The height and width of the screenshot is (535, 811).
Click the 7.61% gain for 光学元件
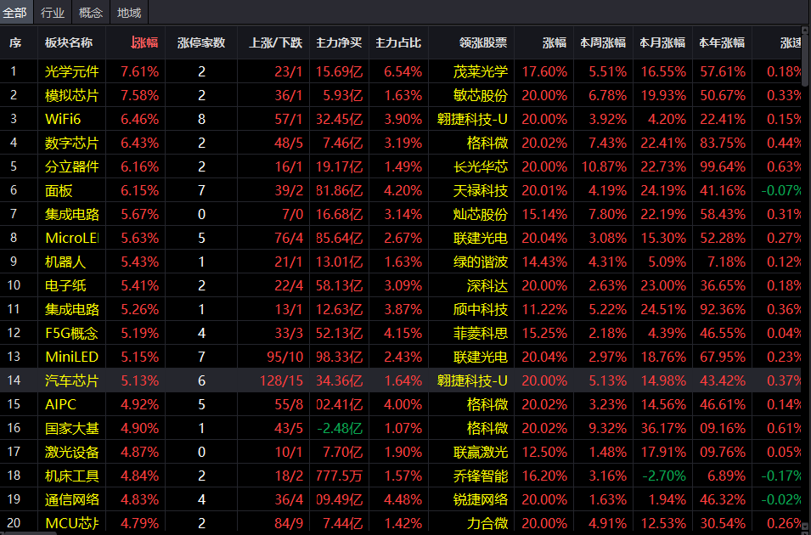click(x=139, y=71)
